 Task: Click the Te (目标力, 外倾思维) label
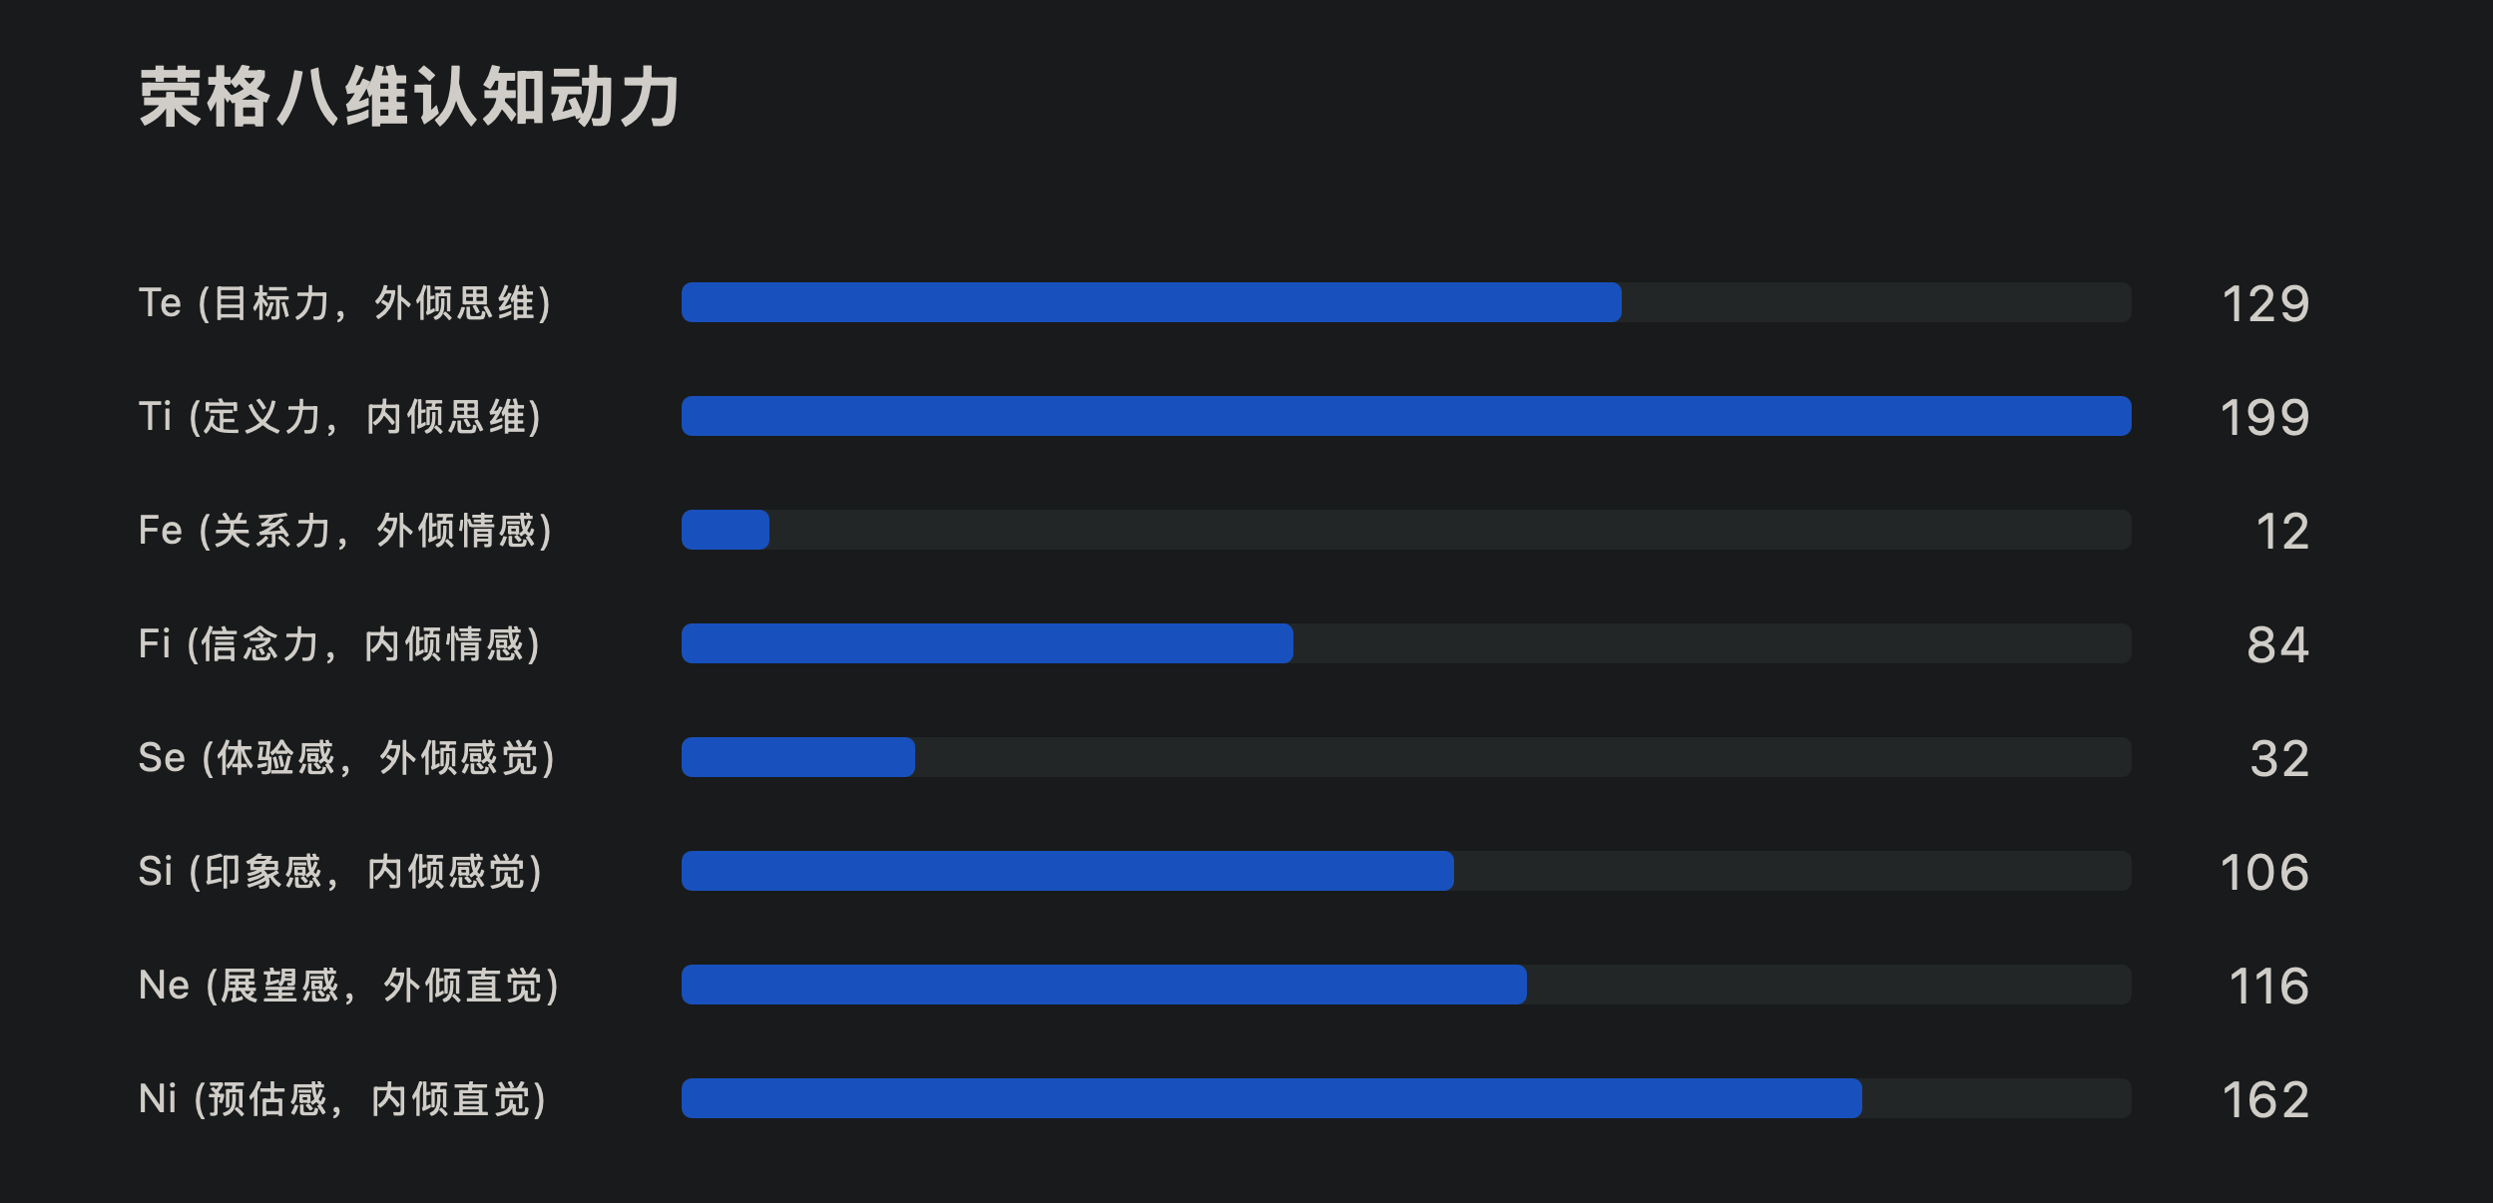pos(344,303)
